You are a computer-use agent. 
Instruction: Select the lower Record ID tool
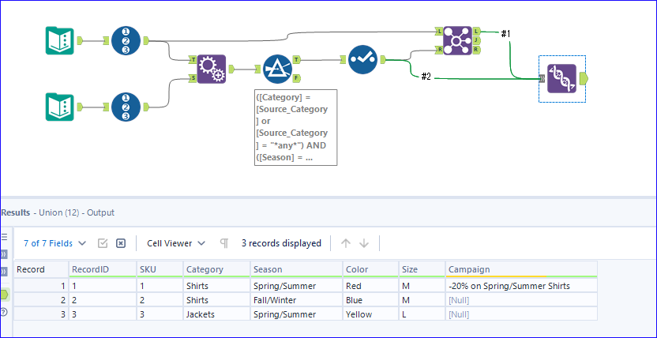tap(126, 107)
